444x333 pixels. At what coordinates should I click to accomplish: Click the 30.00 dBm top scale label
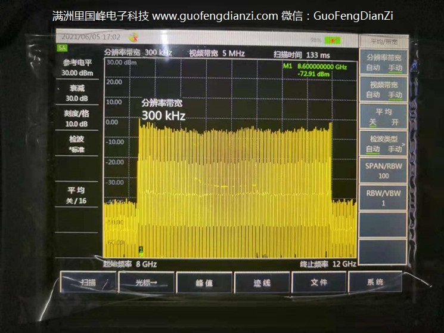(x=122, y=63)
